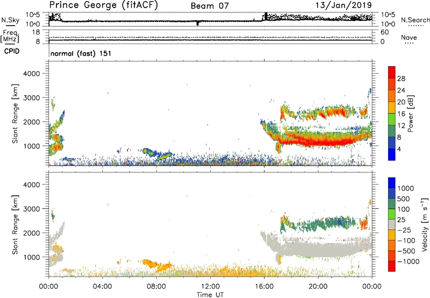
Task: Click the "00:00" label at time axis start
Action: [48, 287]
